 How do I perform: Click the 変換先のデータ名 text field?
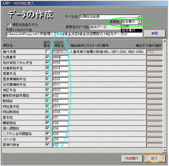click(105, 27)
